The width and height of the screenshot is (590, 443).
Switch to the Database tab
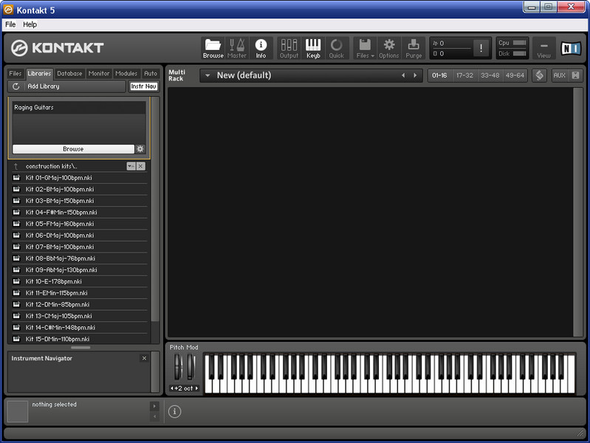pyautogui.click(x=69, y=74)
